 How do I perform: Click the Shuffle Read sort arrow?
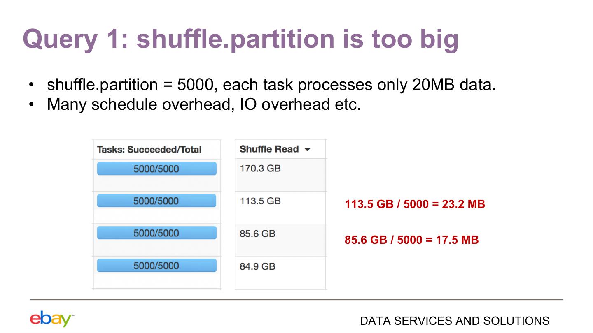[x=307, y=150]
